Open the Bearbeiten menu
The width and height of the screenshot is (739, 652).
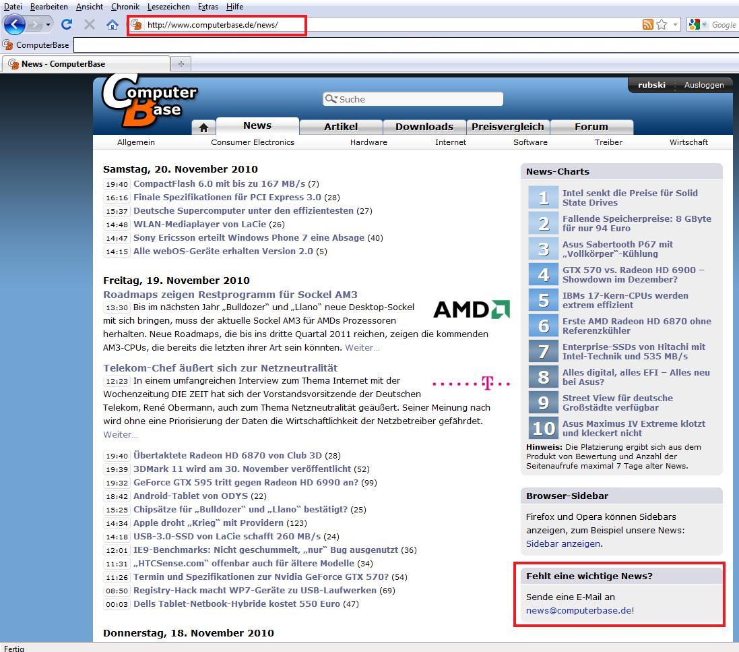(49, 7)
